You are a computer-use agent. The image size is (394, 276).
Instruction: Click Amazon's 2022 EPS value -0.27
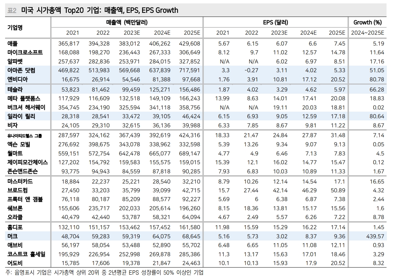click(x=251, y=70)
